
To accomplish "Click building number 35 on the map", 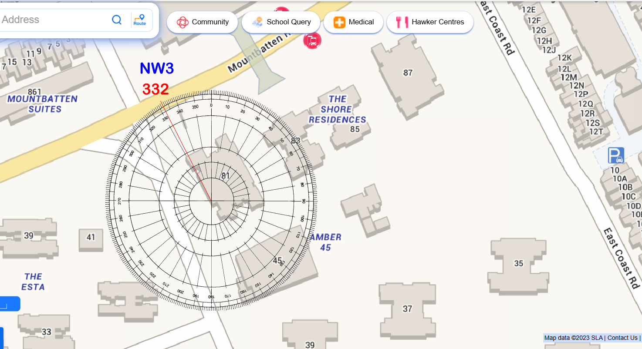I will pyautogui.click(x=518, y=263).
